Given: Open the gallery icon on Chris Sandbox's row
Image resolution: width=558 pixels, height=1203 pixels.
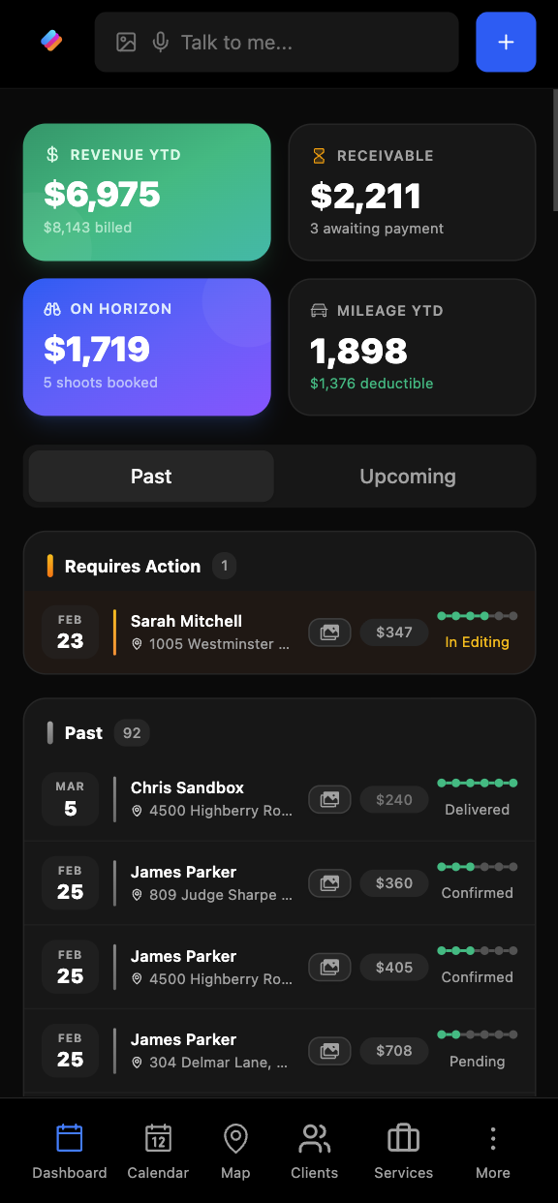Looking at the screenshot, I should coord(329,799).
